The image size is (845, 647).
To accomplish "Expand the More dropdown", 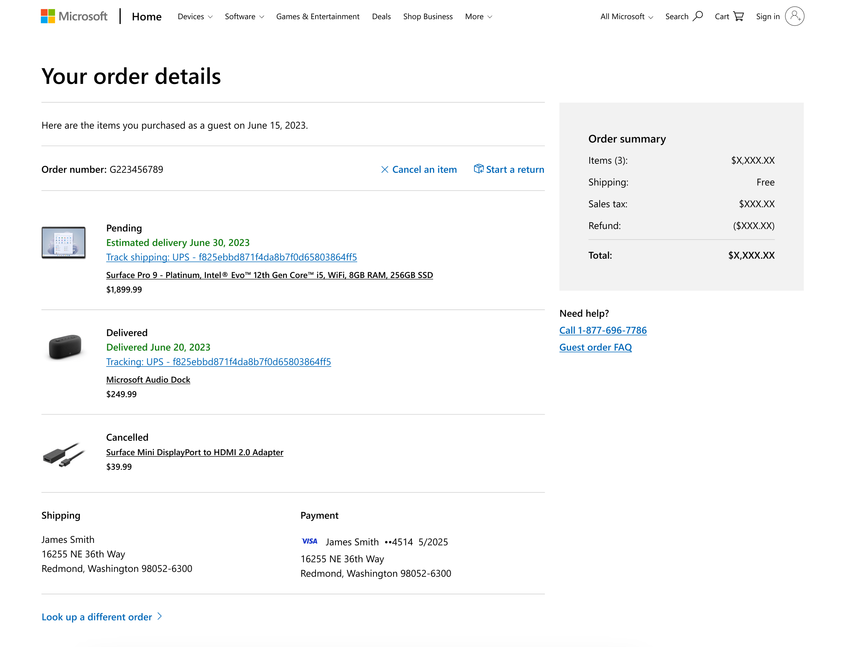I will pos(478,17).
